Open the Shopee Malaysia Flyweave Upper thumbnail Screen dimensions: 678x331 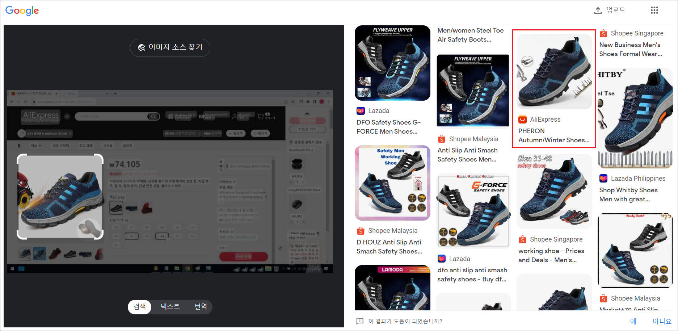coord(473,91)
